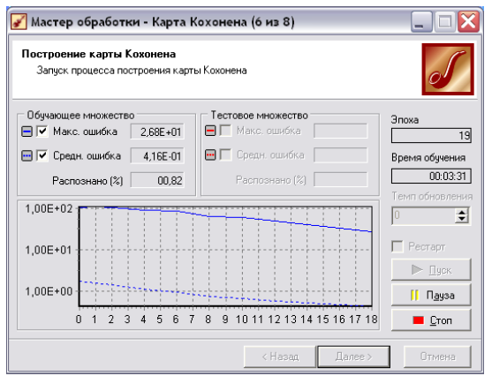Enable the Рестарт checkbox
Screen dimensions: 492x376
point(397,246)
